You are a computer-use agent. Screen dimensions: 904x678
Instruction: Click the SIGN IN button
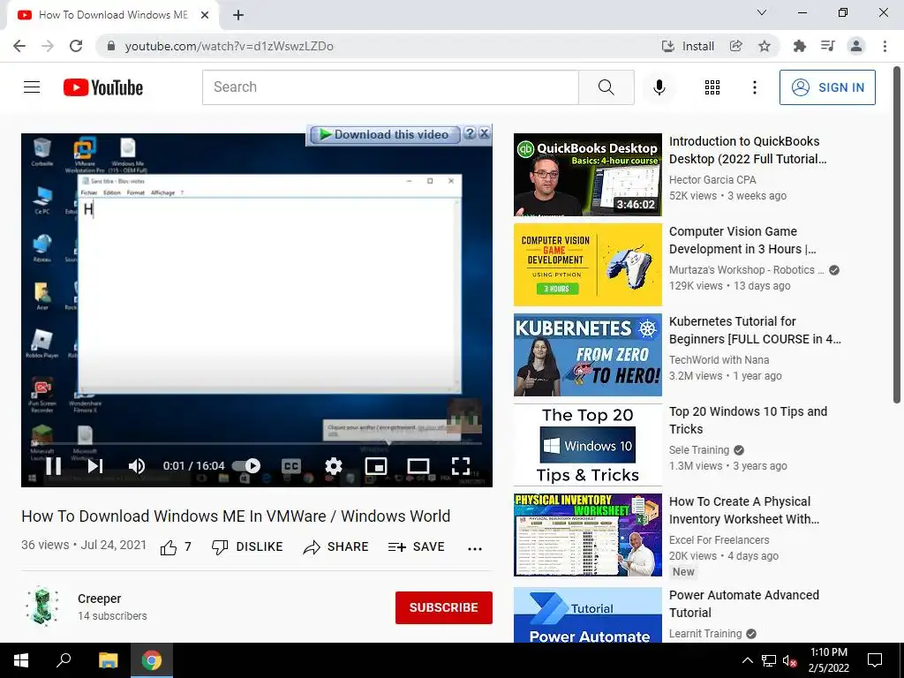point(826,87)
